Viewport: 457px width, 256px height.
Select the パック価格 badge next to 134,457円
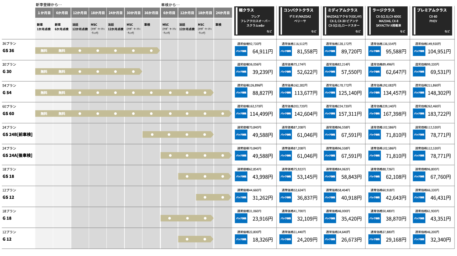(x=375, y=93)
